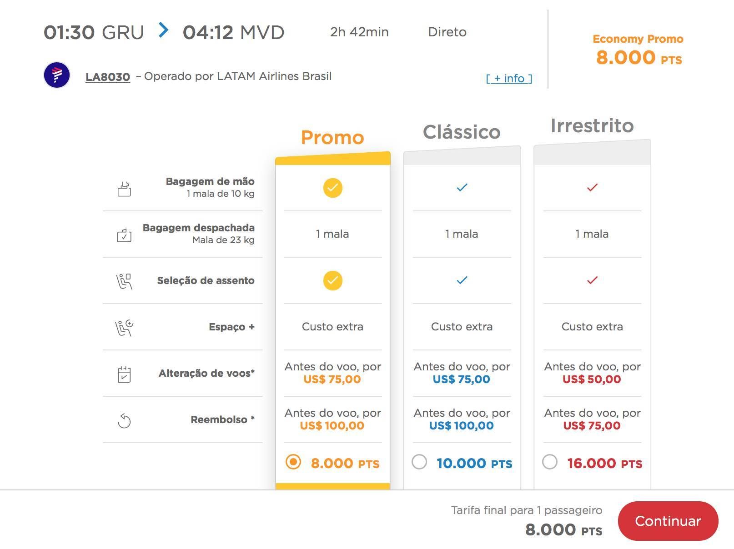
Task: Click the blue arrow between GRU and MVD
Action: [x=164, y=30]
